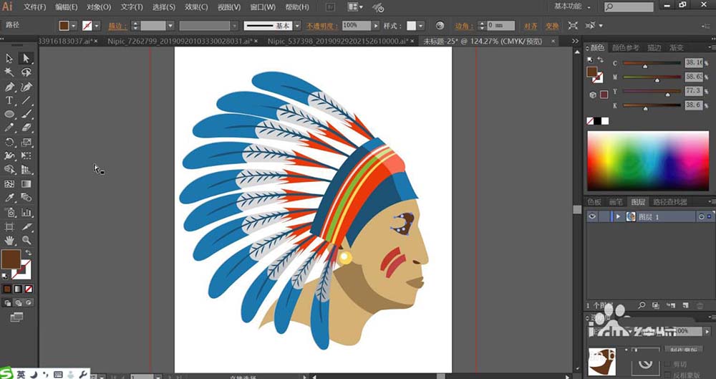
Task: Select the Zoom tool in the toolbox
Action: click(26, 240)
